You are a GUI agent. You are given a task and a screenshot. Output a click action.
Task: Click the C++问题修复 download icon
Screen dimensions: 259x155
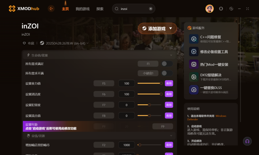(x=194, y=39)
